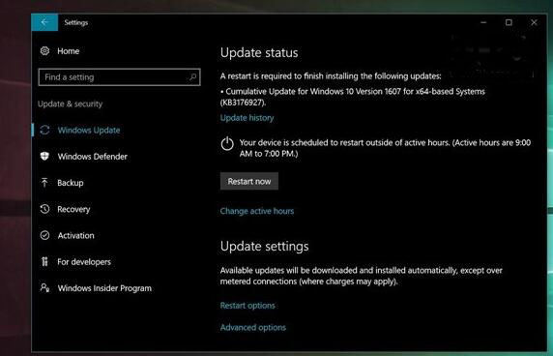Click the search magnifier icon in Find a setting
This screenshot has height=356, width=553.
coord(193,76)
